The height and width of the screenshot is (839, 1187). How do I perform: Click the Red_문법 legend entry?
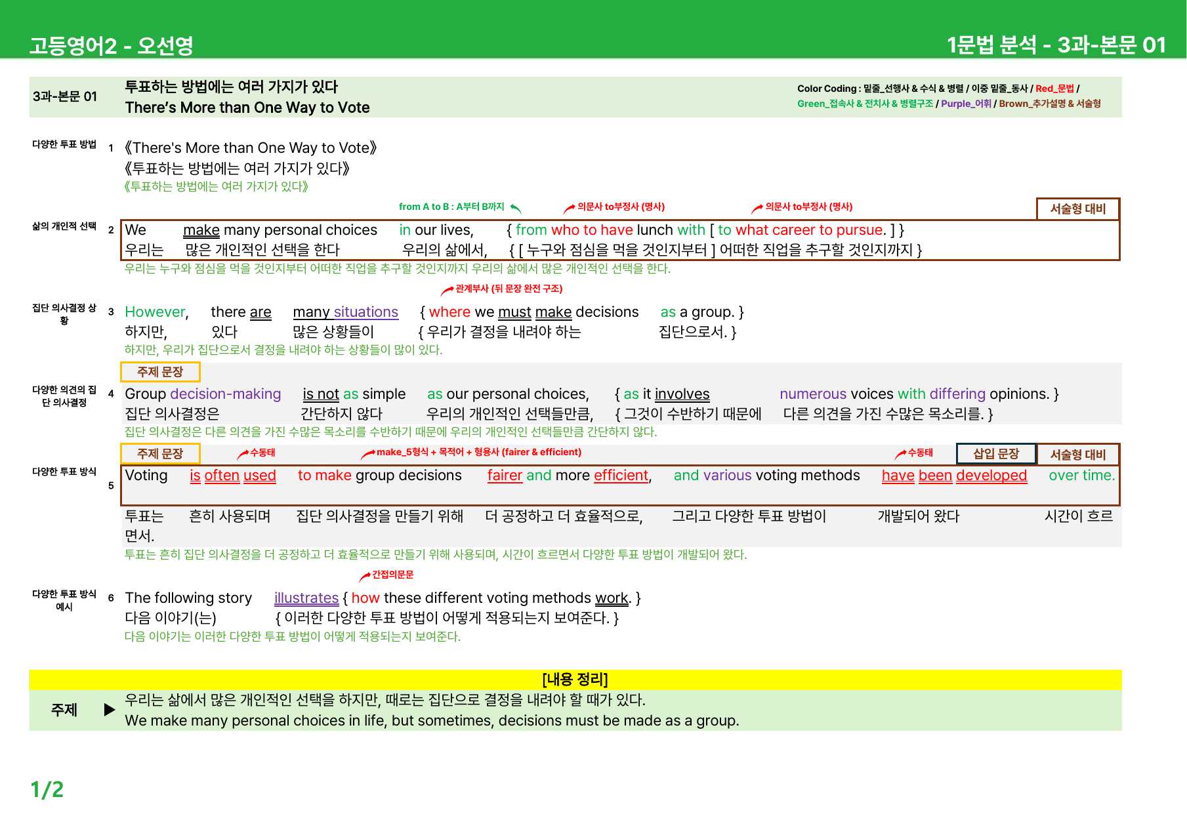click(1054, 89)
